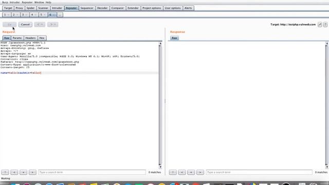The image size is (329, 185).
Task: Open the Repeater help question-mark icon
Action: [325, 25]
